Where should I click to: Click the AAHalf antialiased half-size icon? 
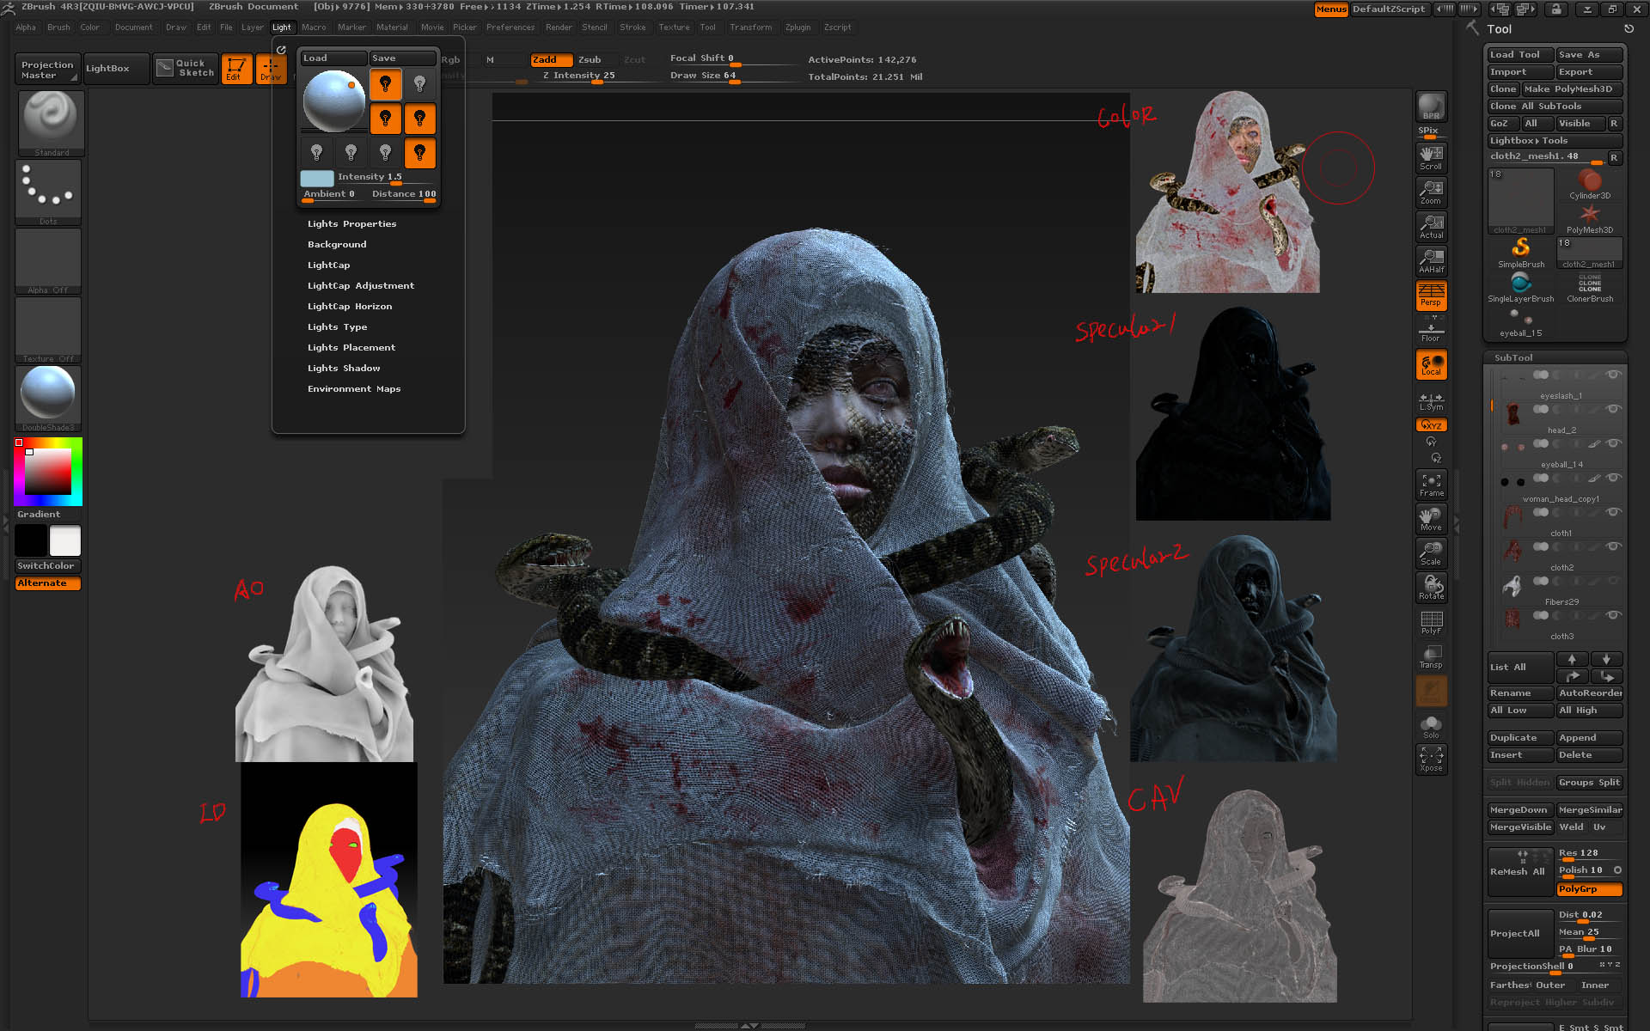[x=1431, y=261]
